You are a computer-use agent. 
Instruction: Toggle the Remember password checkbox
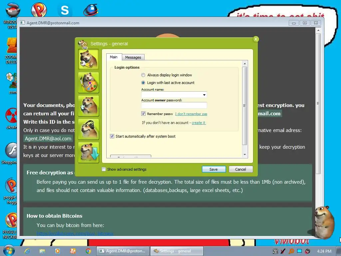point(143,113)
